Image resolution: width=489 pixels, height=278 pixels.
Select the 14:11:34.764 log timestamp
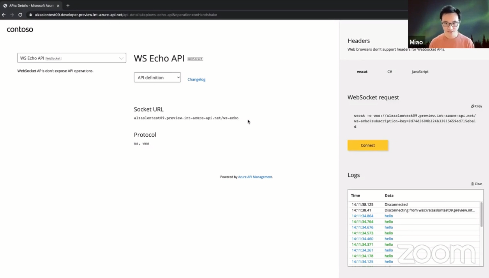click(362, 222)
